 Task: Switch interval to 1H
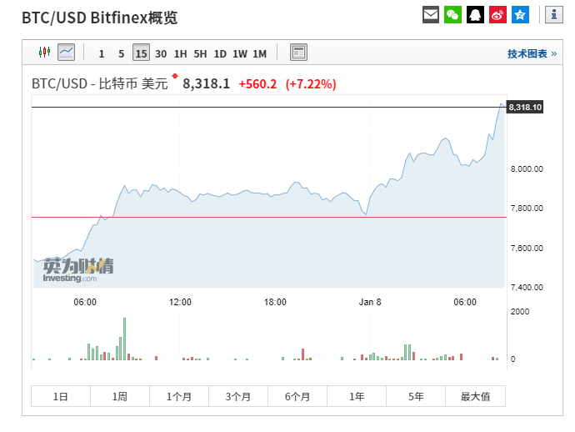click(181, 53)
